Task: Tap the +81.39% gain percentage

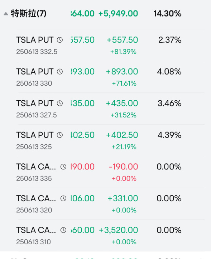Action: (123, 52)
